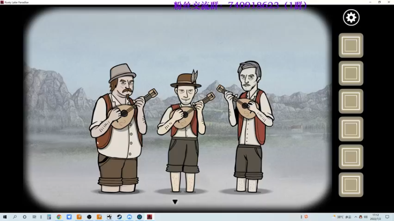
Task: Select the second inventory slot
Action: (x=351, y=73)
